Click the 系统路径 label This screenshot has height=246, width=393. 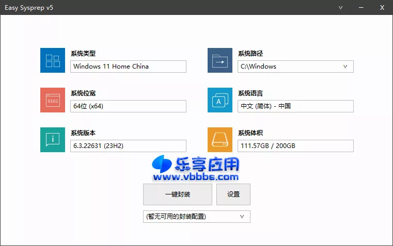click(x=250, y=53)
